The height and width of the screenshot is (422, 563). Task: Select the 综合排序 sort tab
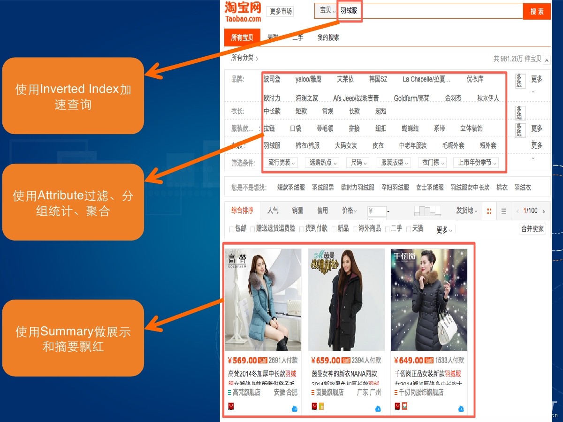pos(242,211)
